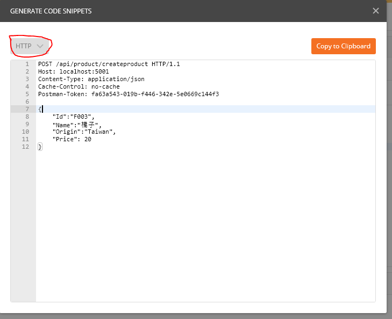Click line number 12 in the gutter
Viewport: 392px width, 319px height.
(x=25, y=147)
